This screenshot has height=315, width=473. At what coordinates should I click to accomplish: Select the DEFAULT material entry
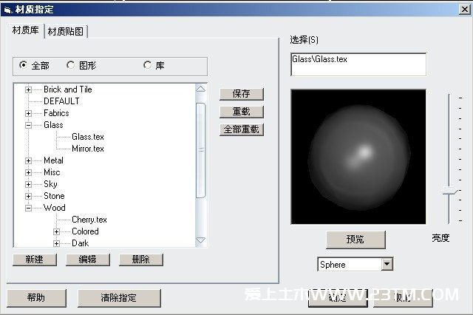point(61,101)
